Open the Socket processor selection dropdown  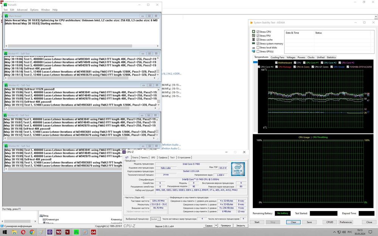pyautogui.click(x=155, y=219)
